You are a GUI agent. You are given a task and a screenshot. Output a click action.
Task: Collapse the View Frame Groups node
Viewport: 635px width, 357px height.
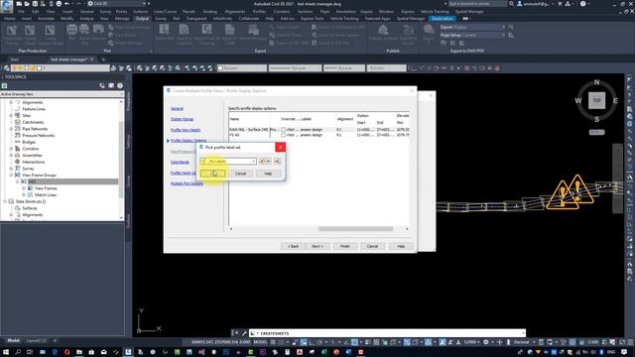11,176
